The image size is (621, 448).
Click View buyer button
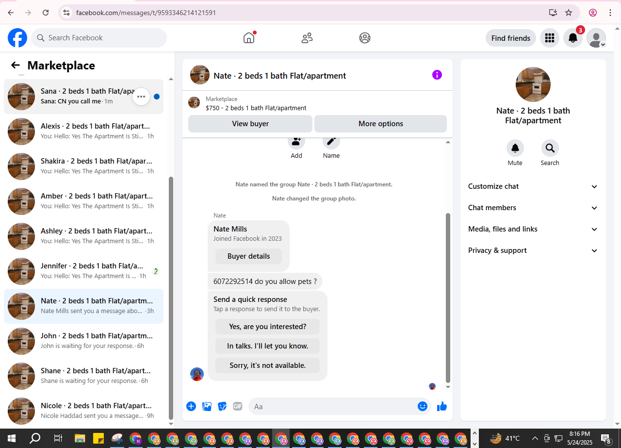click(x=250, y=124)
